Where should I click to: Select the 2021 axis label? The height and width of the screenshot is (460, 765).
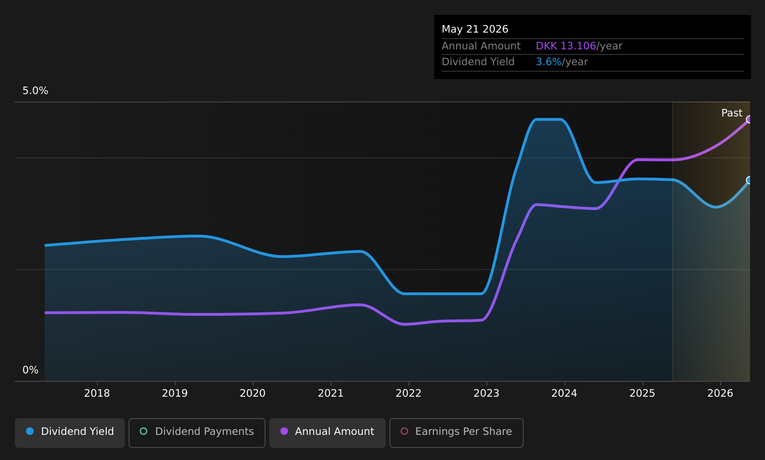point(331,393)
